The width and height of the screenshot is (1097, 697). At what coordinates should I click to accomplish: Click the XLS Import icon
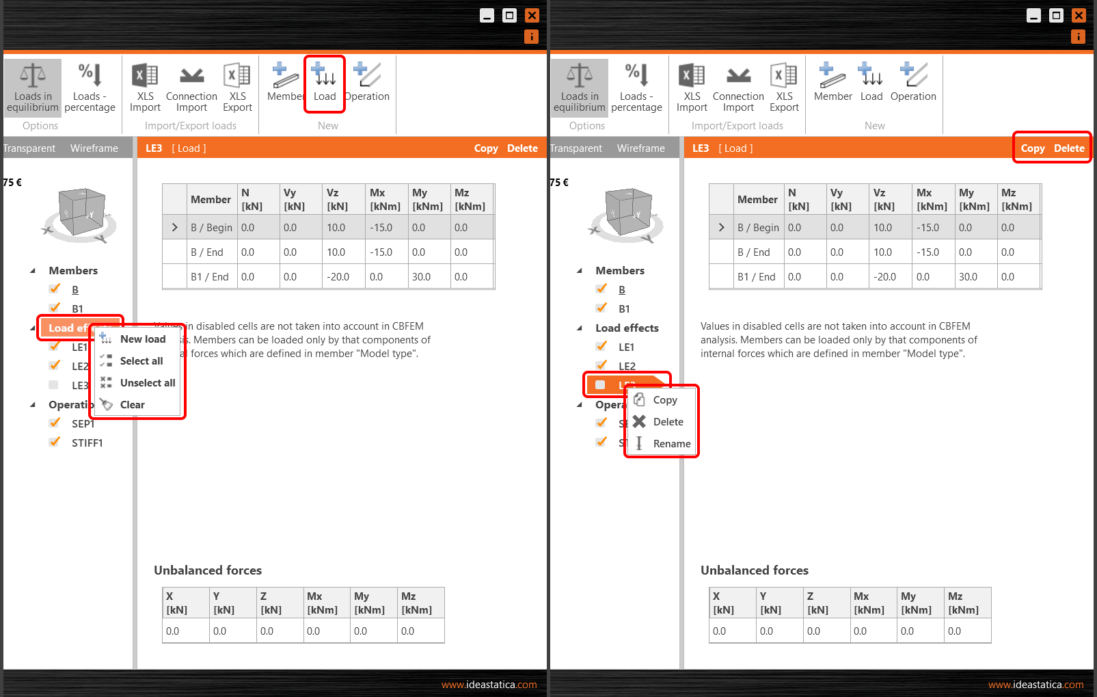[144, 87]
